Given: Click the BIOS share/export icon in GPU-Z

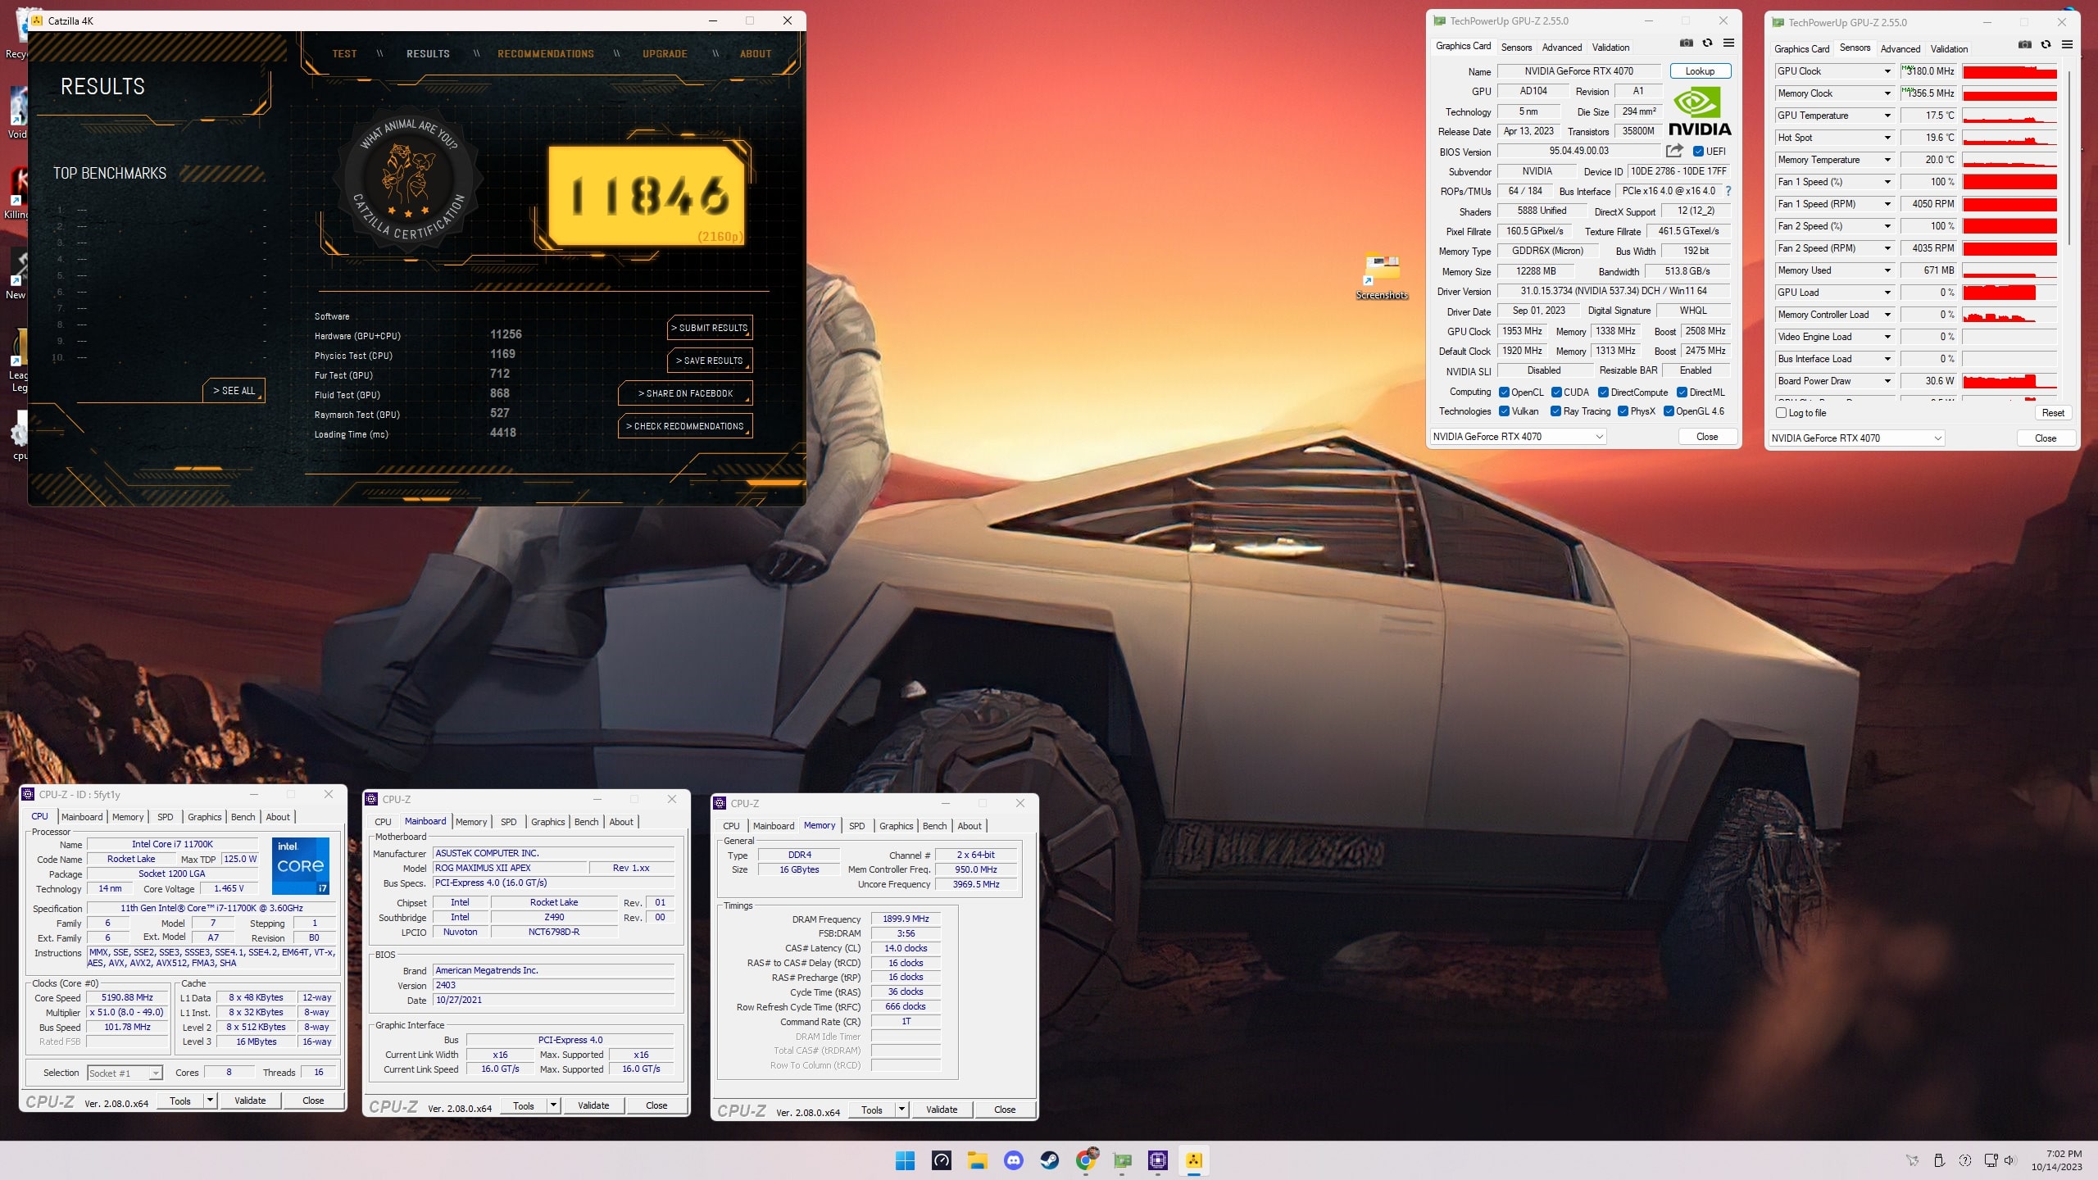Looking at the screenshot, I should pos(1674,151).
